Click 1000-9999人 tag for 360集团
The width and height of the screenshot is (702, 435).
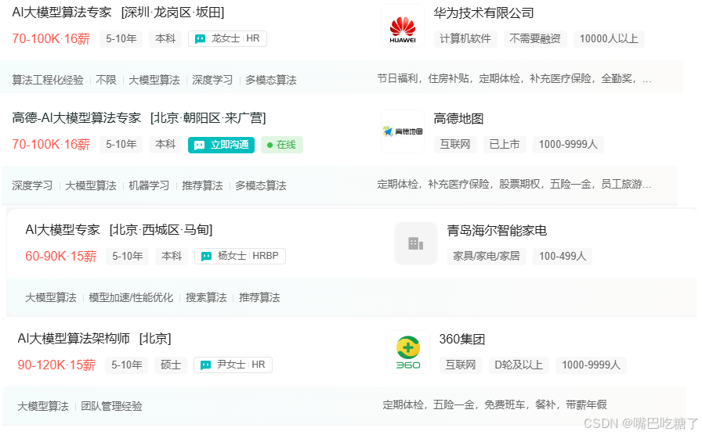pyautogui.click(x=591, y=365)
